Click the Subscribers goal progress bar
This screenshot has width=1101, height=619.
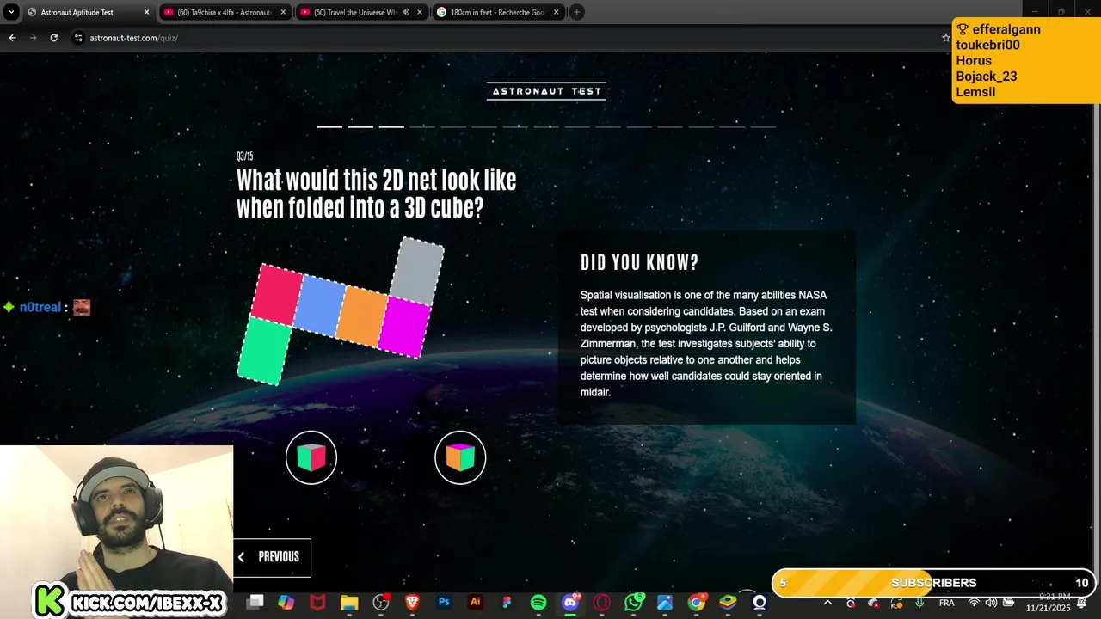pos(933,583)
